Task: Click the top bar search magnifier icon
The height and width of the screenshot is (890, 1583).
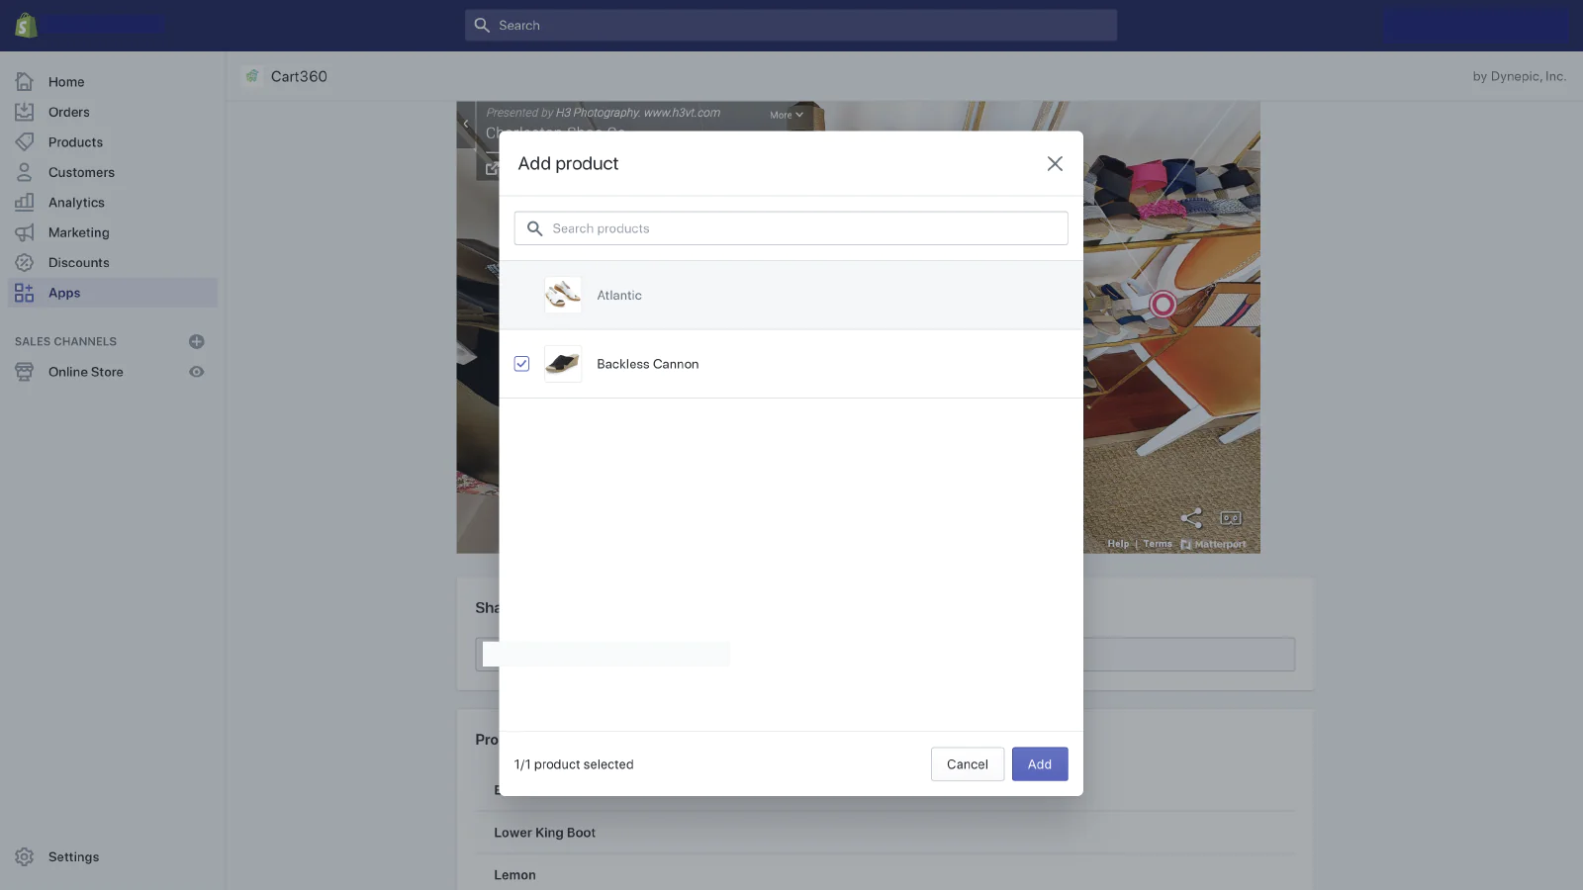Action: tap(482, 26)
